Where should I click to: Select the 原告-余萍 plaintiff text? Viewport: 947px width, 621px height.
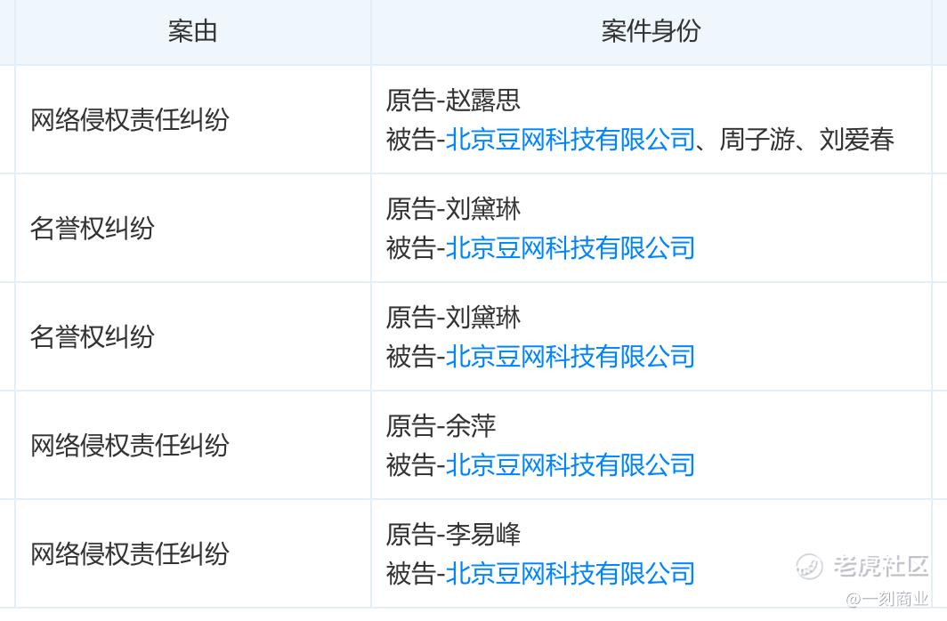point(441,426)
